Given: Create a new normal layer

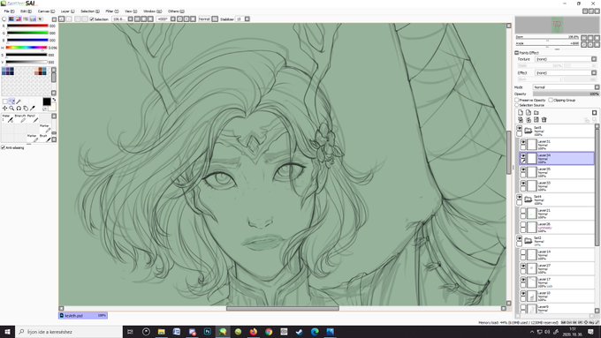Looking at the screenshot, I should 521,113.
